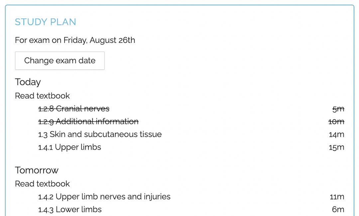The height and width of the screenshot is (216, 359).
Task: Open chapter 1.4.1 Upper limbs
Action: [x=69, y=147]
